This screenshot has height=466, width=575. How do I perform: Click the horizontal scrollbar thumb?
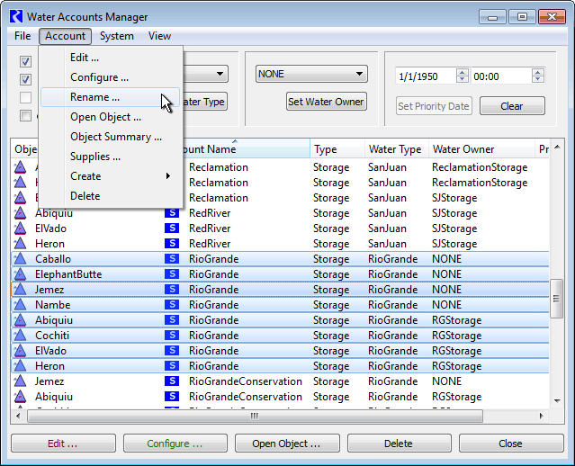[x=255, y=416]
